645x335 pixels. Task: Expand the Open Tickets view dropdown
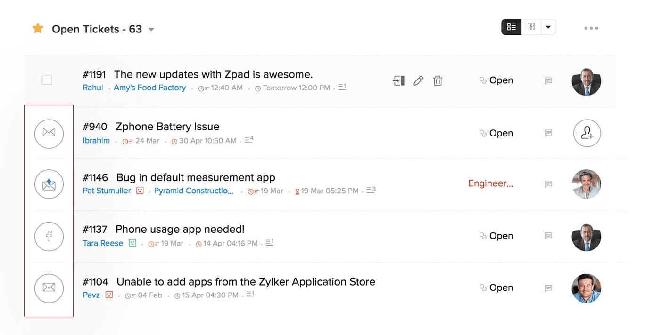151,30
